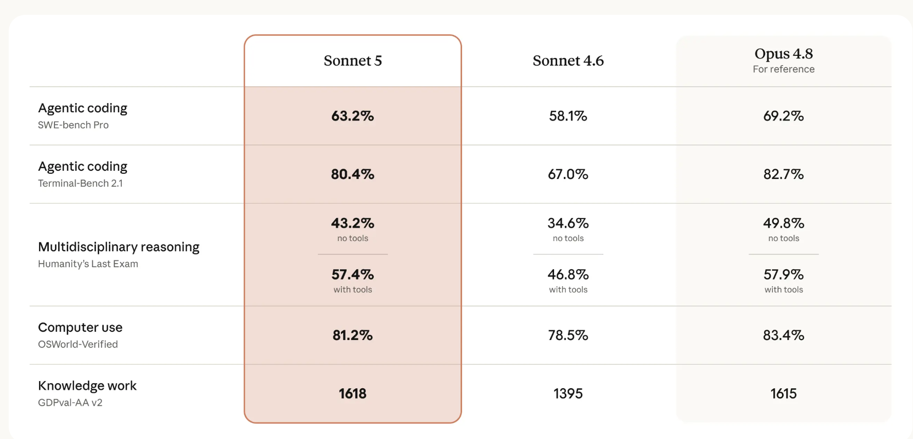Select Opus 4.8's 49.8% no tools value

coord(784,224)
